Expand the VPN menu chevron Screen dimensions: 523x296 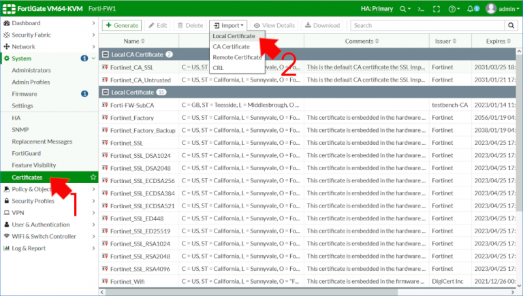[x=93, y=213]
